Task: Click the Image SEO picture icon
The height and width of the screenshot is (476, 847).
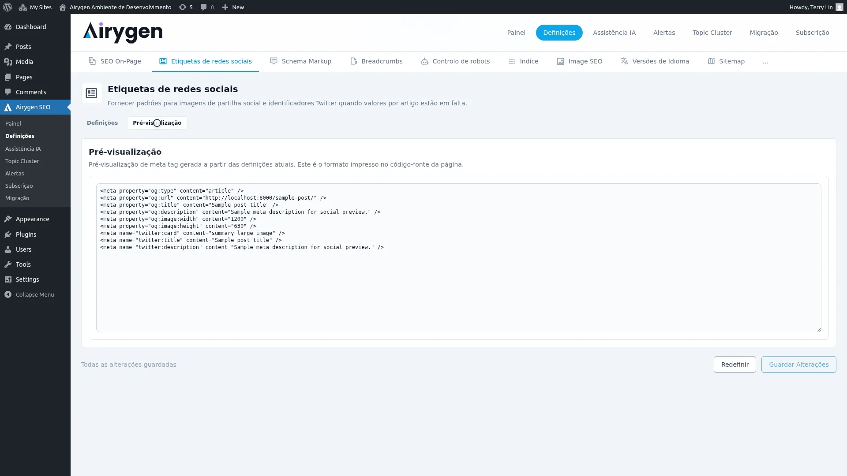Action: tap(560, 61)
